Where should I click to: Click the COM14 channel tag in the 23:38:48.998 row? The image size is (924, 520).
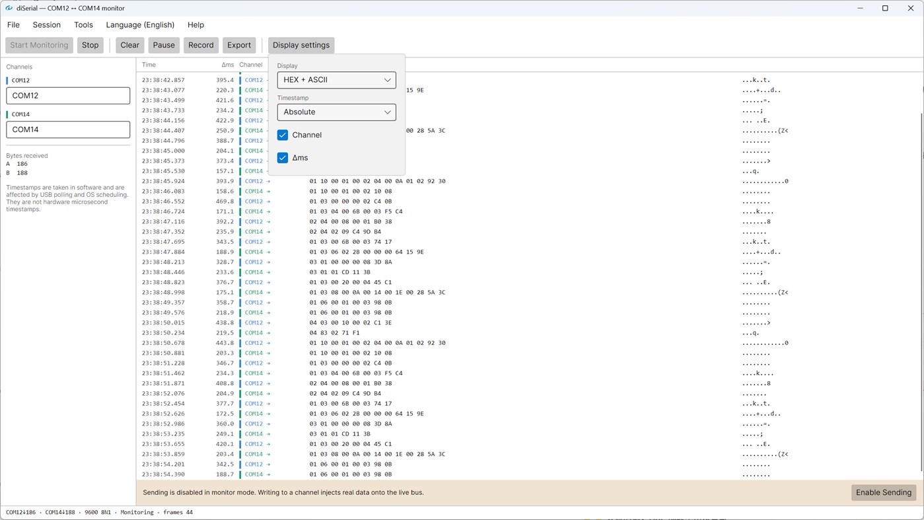[x=254, y=292]
